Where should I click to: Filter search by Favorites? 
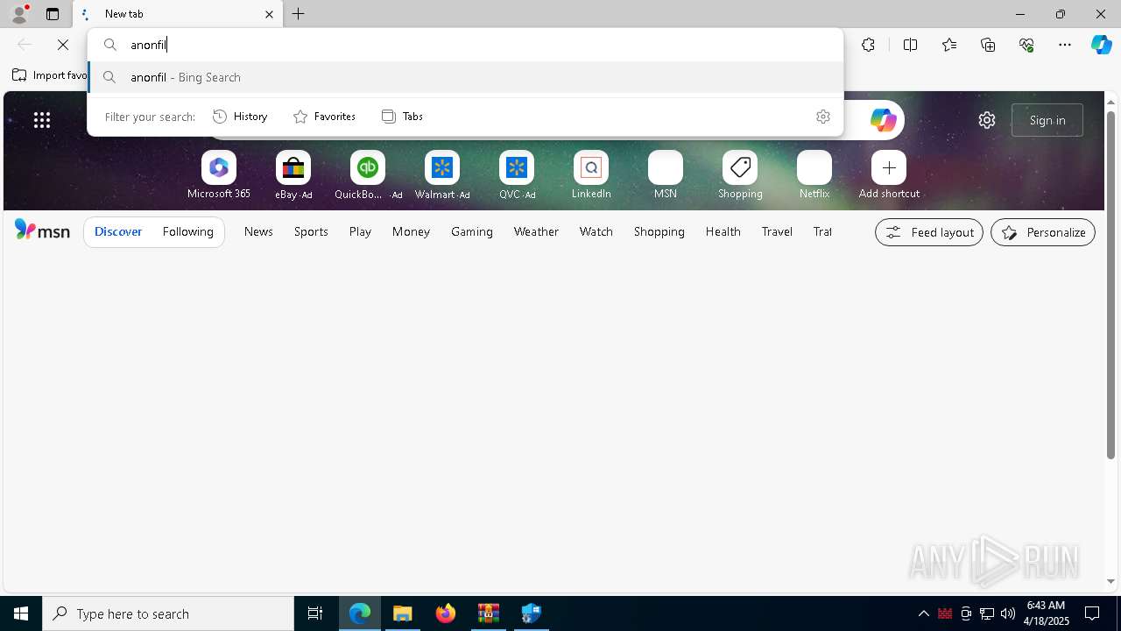point(324,117)
